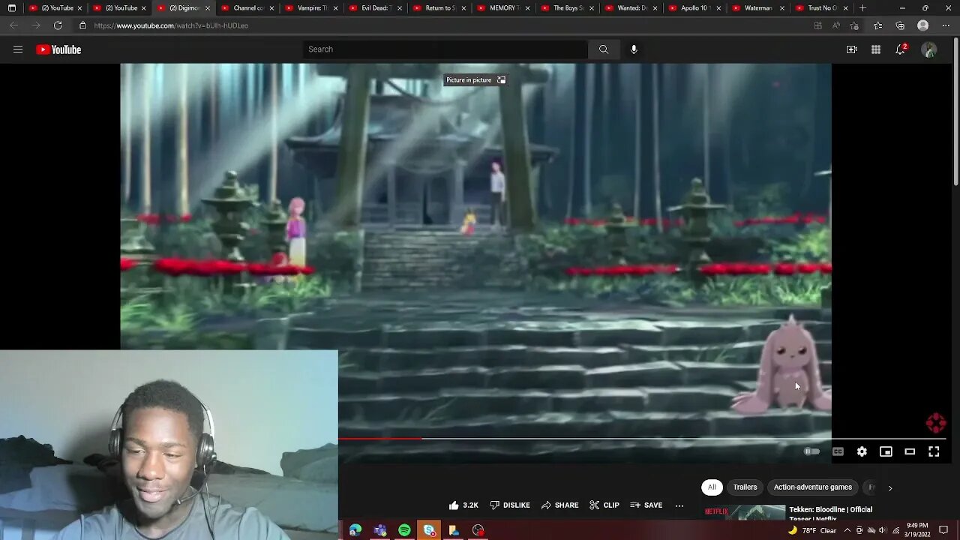
Task: Open File Explorer from the taskbar
Action: pos(454,530)
